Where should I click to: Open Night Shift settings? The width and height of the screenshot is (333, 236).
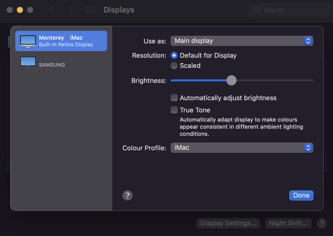pyautogui.click(x=288, y=223)
